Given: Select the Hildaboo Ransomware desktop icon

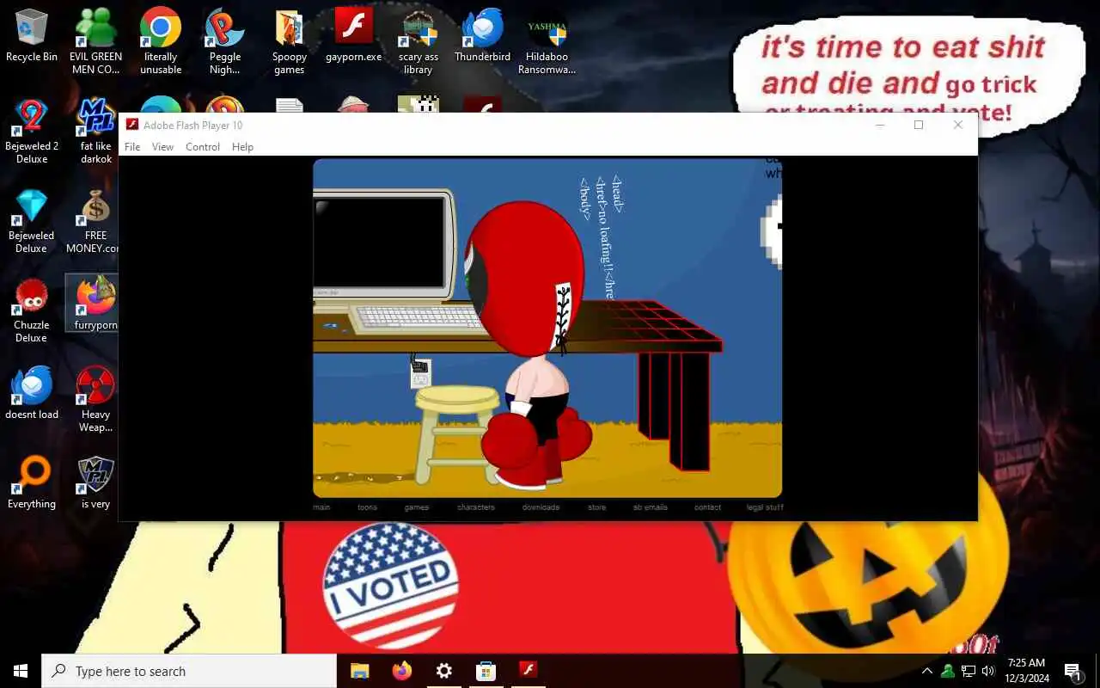Looking at the screenshot, I should 547,41.
